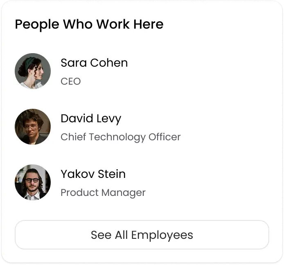
Task: Click the Product Manager role text
Action: (x=103, y=193)
